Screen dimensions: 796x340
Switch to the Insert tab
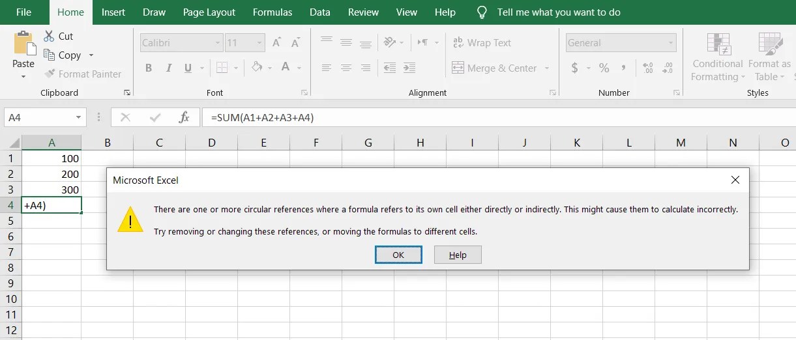pyautogui.click(x=113, y=12)
